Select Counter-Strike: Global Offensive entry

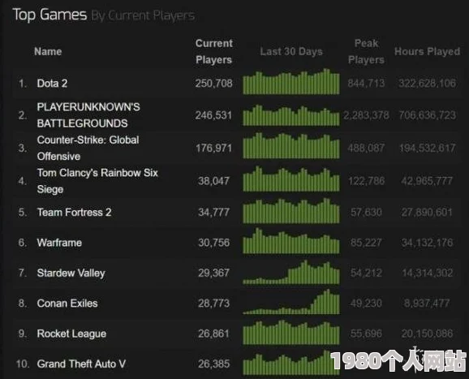click(x=88, y=148)
